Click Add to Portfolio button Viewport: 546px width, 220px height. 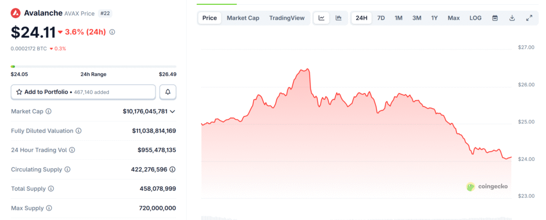83,92
